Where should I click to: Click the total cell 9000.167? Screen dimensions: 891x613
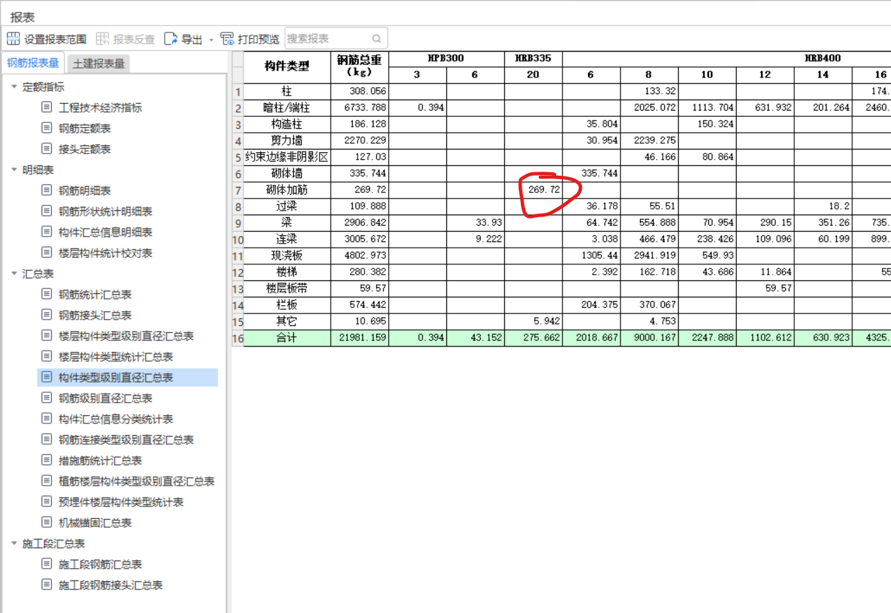(649, 338)
